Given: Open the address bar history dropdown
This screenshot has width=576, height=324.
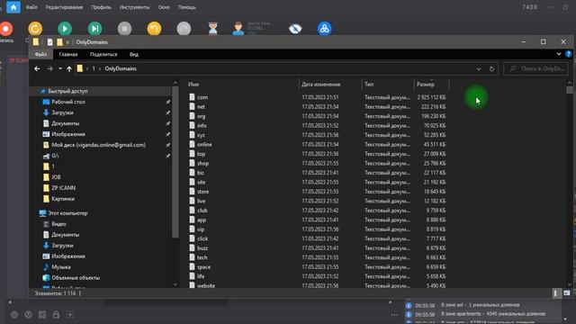Looking at the screenshot, I should point(478,68).
